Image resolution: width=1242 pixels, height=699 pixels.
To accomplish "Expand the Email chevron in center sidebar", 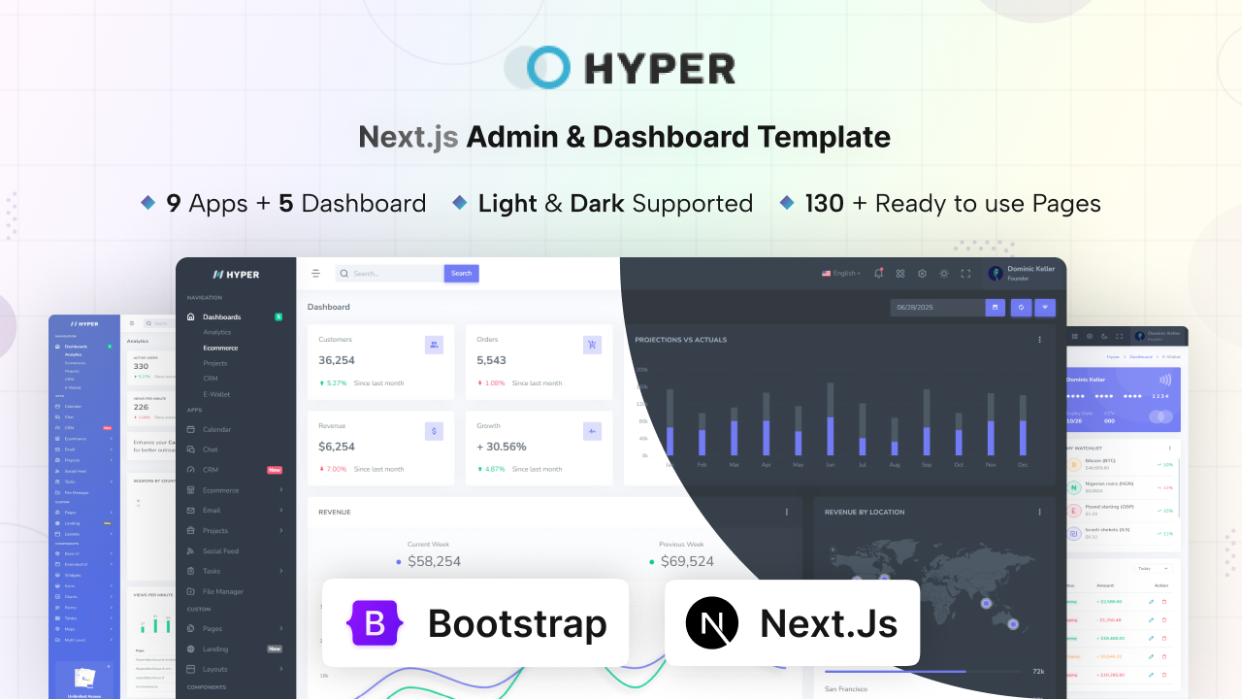I will [x=281, y=511].
